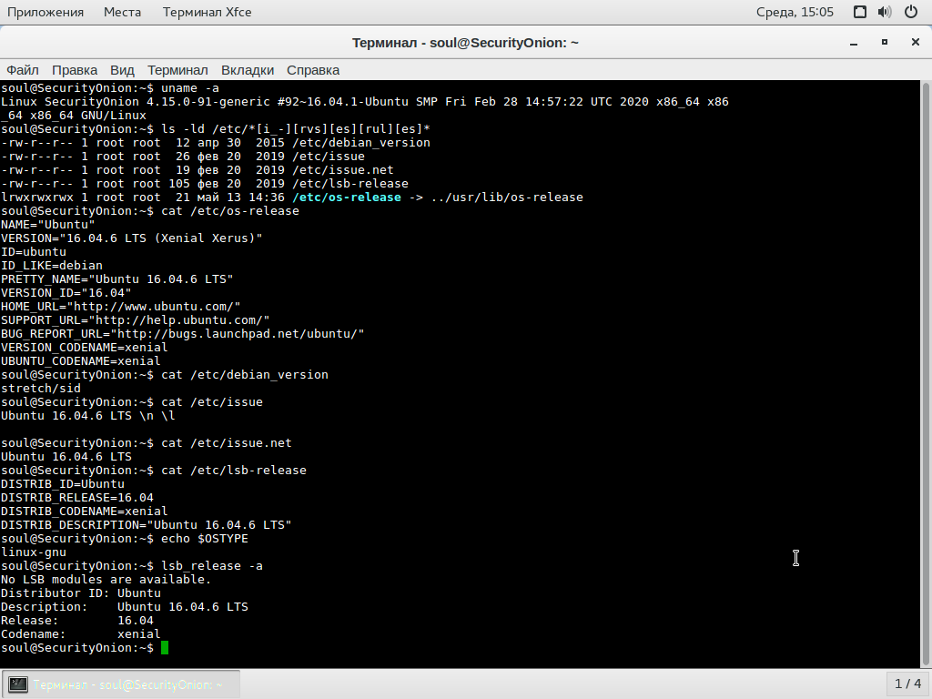Click the Codename: xenial line
The height and width of the screenshot is (699, 932).
coord(80,634)
